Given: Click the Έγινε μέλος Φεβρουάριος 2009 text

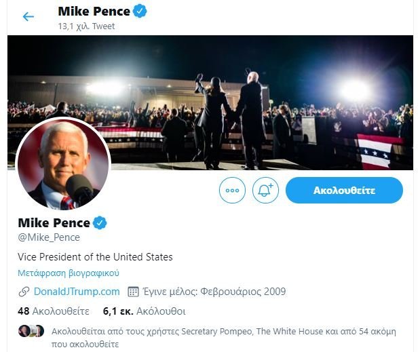Looking at the screenshot, I should [x=214, y=292].
